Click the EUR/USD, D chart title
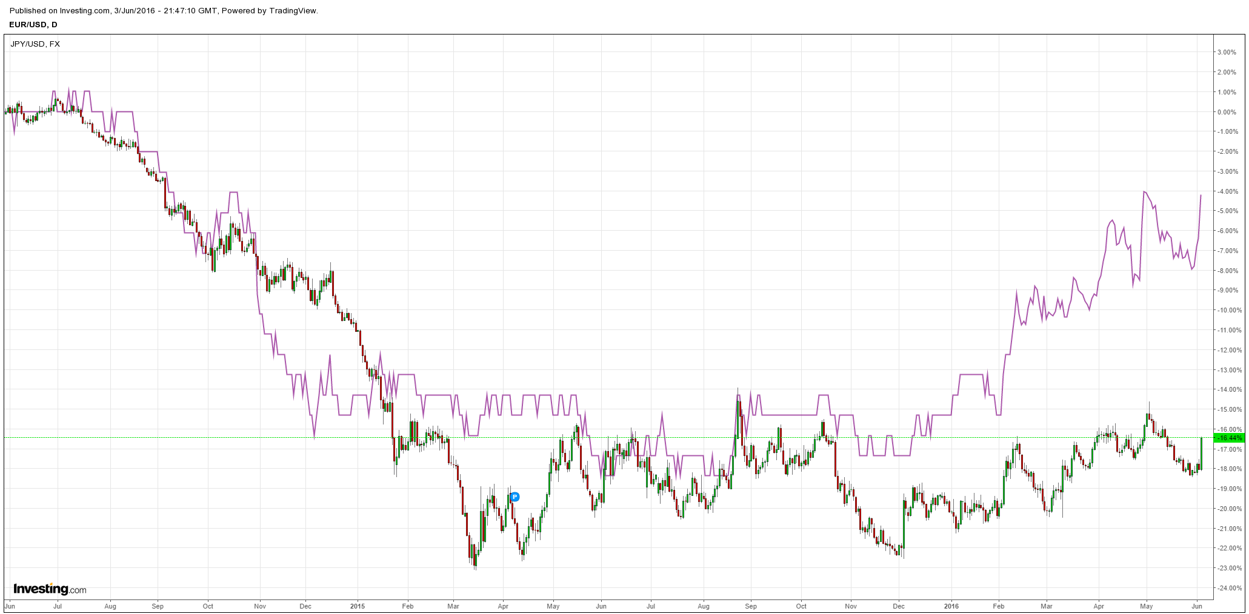 pos(33,25)
